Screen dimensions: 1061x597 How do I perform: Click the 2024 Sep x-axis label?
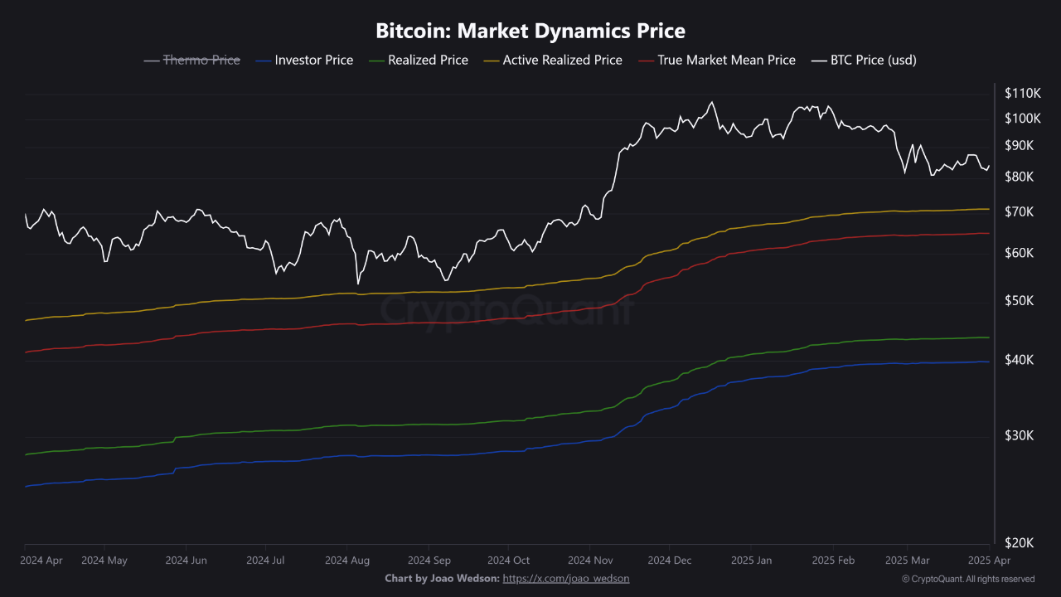(x=429, y=561)
